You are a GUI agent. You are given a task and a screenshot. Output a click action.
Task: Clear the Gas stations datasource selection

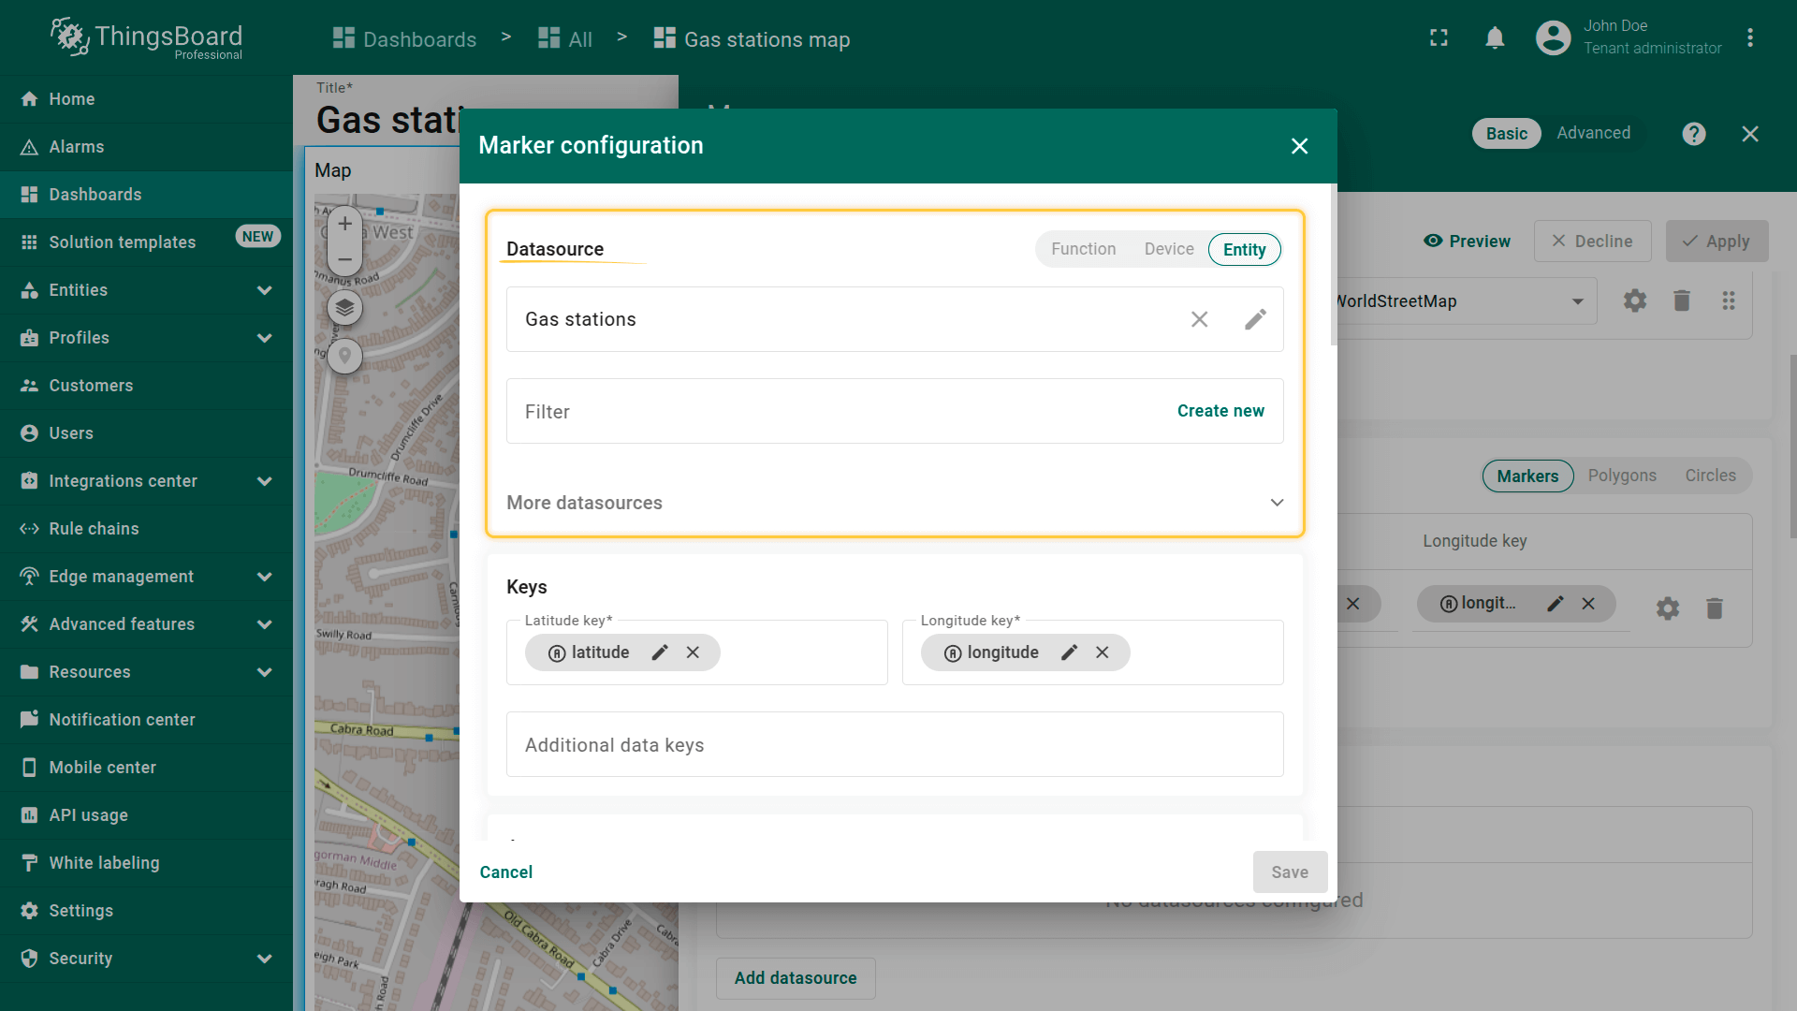[1199, 319]
